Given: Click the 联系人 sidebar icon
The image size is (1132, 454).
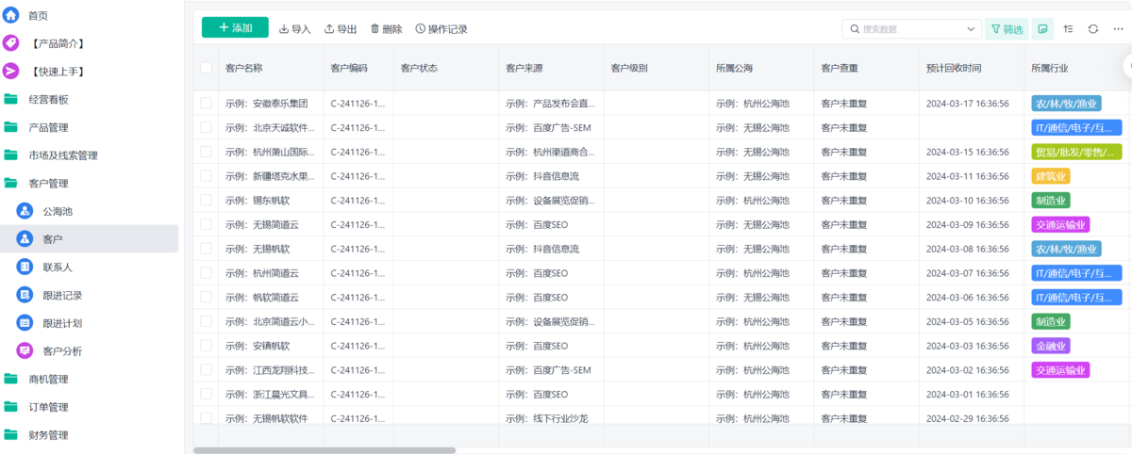Looking at the screenshot, I should click(25, 267).
